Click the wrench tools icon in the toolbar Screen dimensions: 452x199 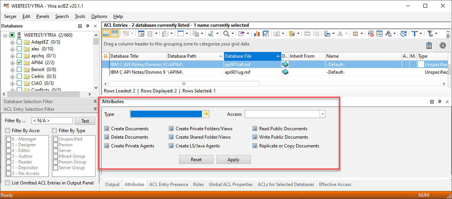click(388, 34)
